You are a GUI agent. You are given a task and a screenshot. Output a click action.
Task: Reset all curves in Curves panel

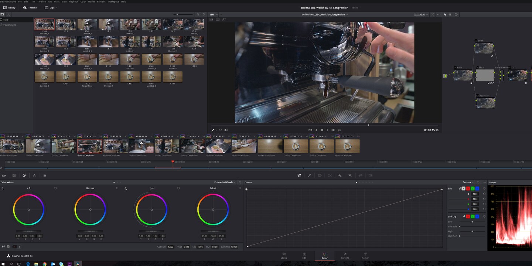(478, 182)
